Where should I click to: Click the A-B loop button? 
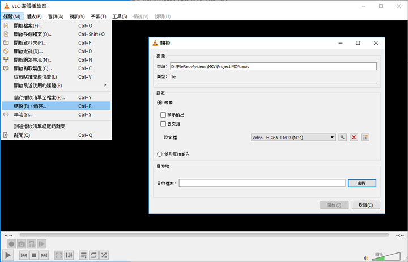pyautogui.click(x=32, y=244)
